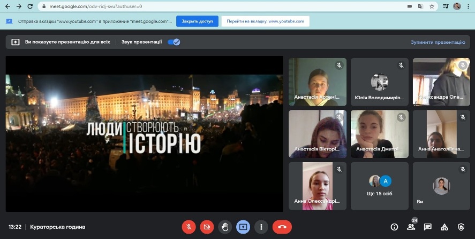Toggle the 'Звук презентації' switch
475x239 pixels.
(174, 42)
